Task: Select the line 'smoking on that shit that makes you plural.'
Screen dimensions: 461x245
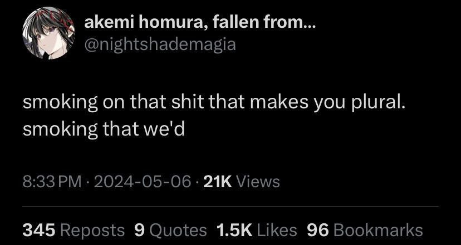Action: click(214, 104)
